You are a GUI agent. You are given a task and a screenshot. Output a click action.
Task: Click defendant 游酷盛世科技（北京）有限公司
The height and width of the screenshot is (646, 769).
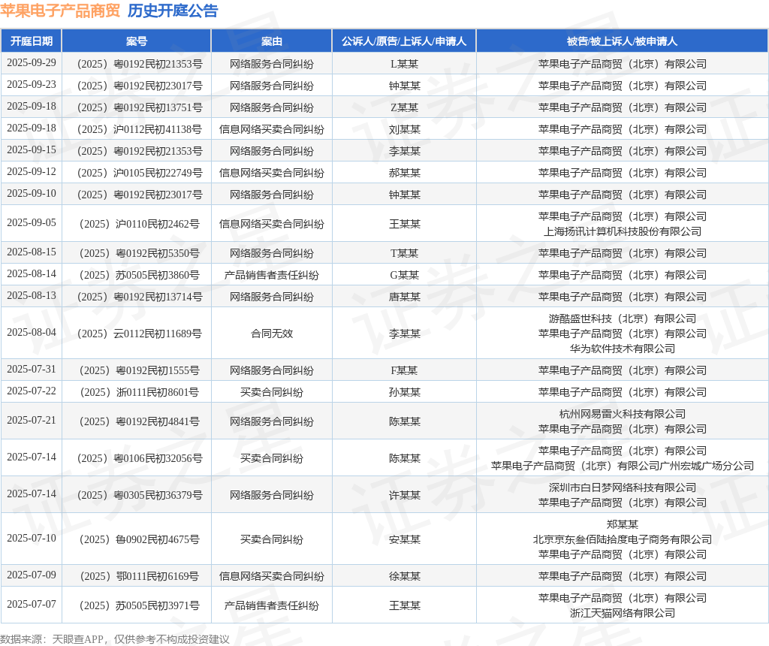click(623, 318)
